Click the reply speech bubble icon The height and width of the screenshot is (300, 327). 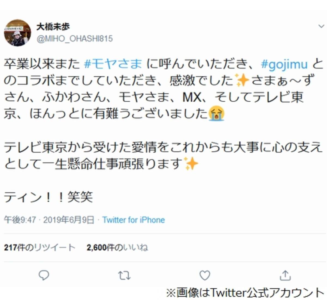(x=44, y=275)
